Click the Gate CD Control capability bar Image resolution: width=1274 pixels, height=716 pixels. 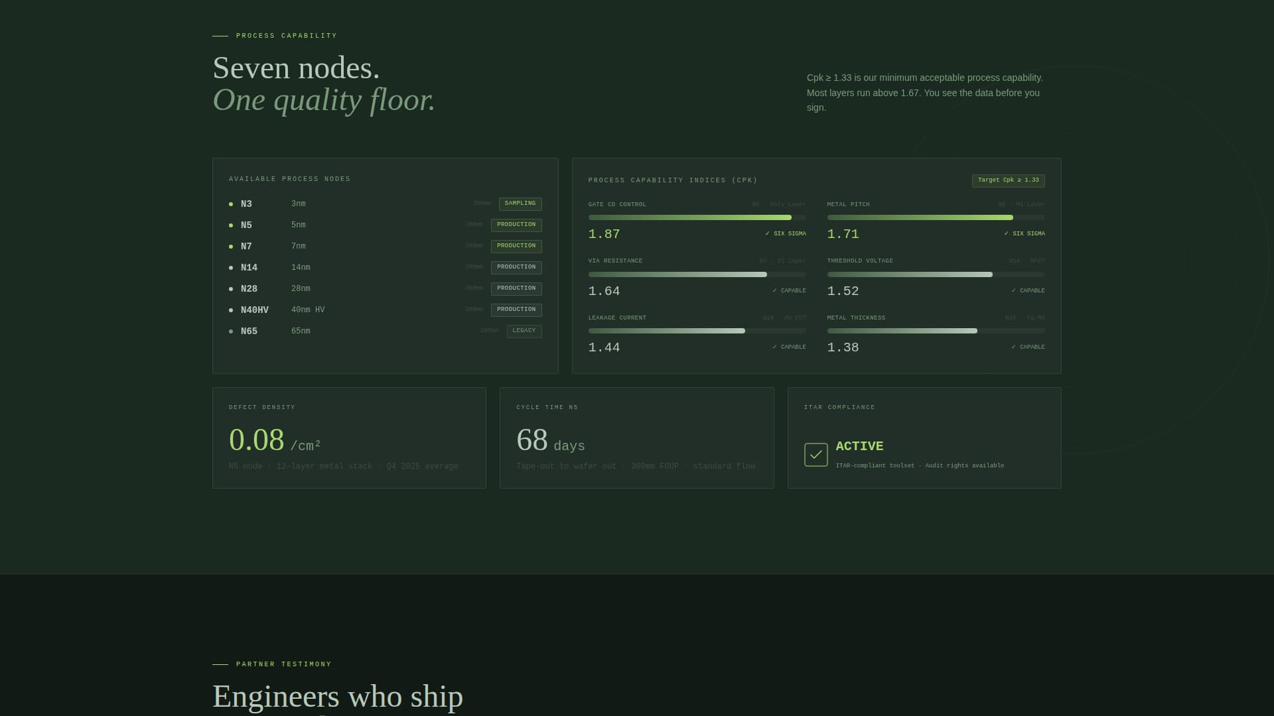click(x=697, y=217)
